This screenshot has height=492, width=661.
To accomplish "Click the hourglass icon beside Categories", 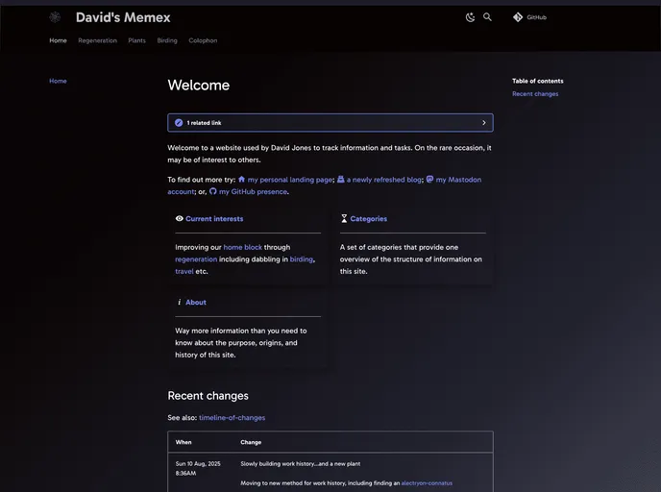I will (x=344, y=218).
